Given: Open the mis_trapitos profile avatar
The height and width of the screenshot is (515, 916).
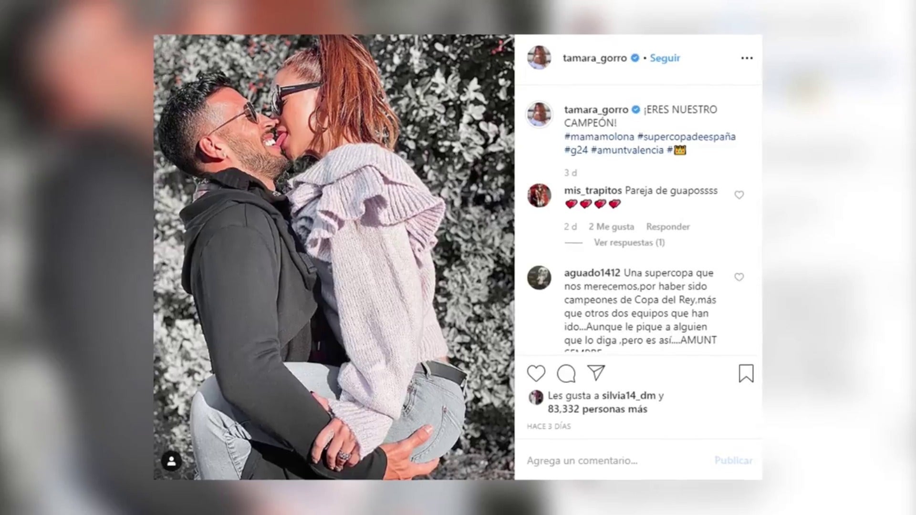Looking at the screenshot, I should pyautogui.click(x=539, y=195).
